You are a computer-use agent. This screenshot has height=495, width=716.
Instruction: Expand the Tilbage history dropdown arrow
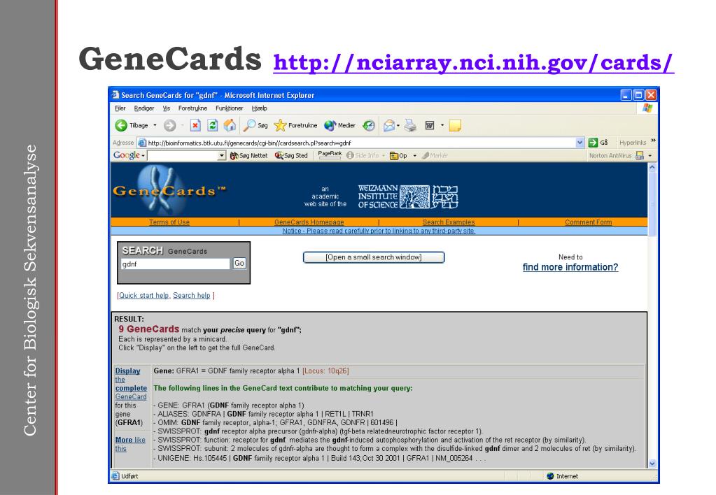155,125
